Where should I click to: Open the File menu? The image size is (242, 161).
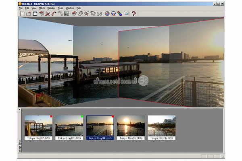pyautogui.click(x=21, y=8)
